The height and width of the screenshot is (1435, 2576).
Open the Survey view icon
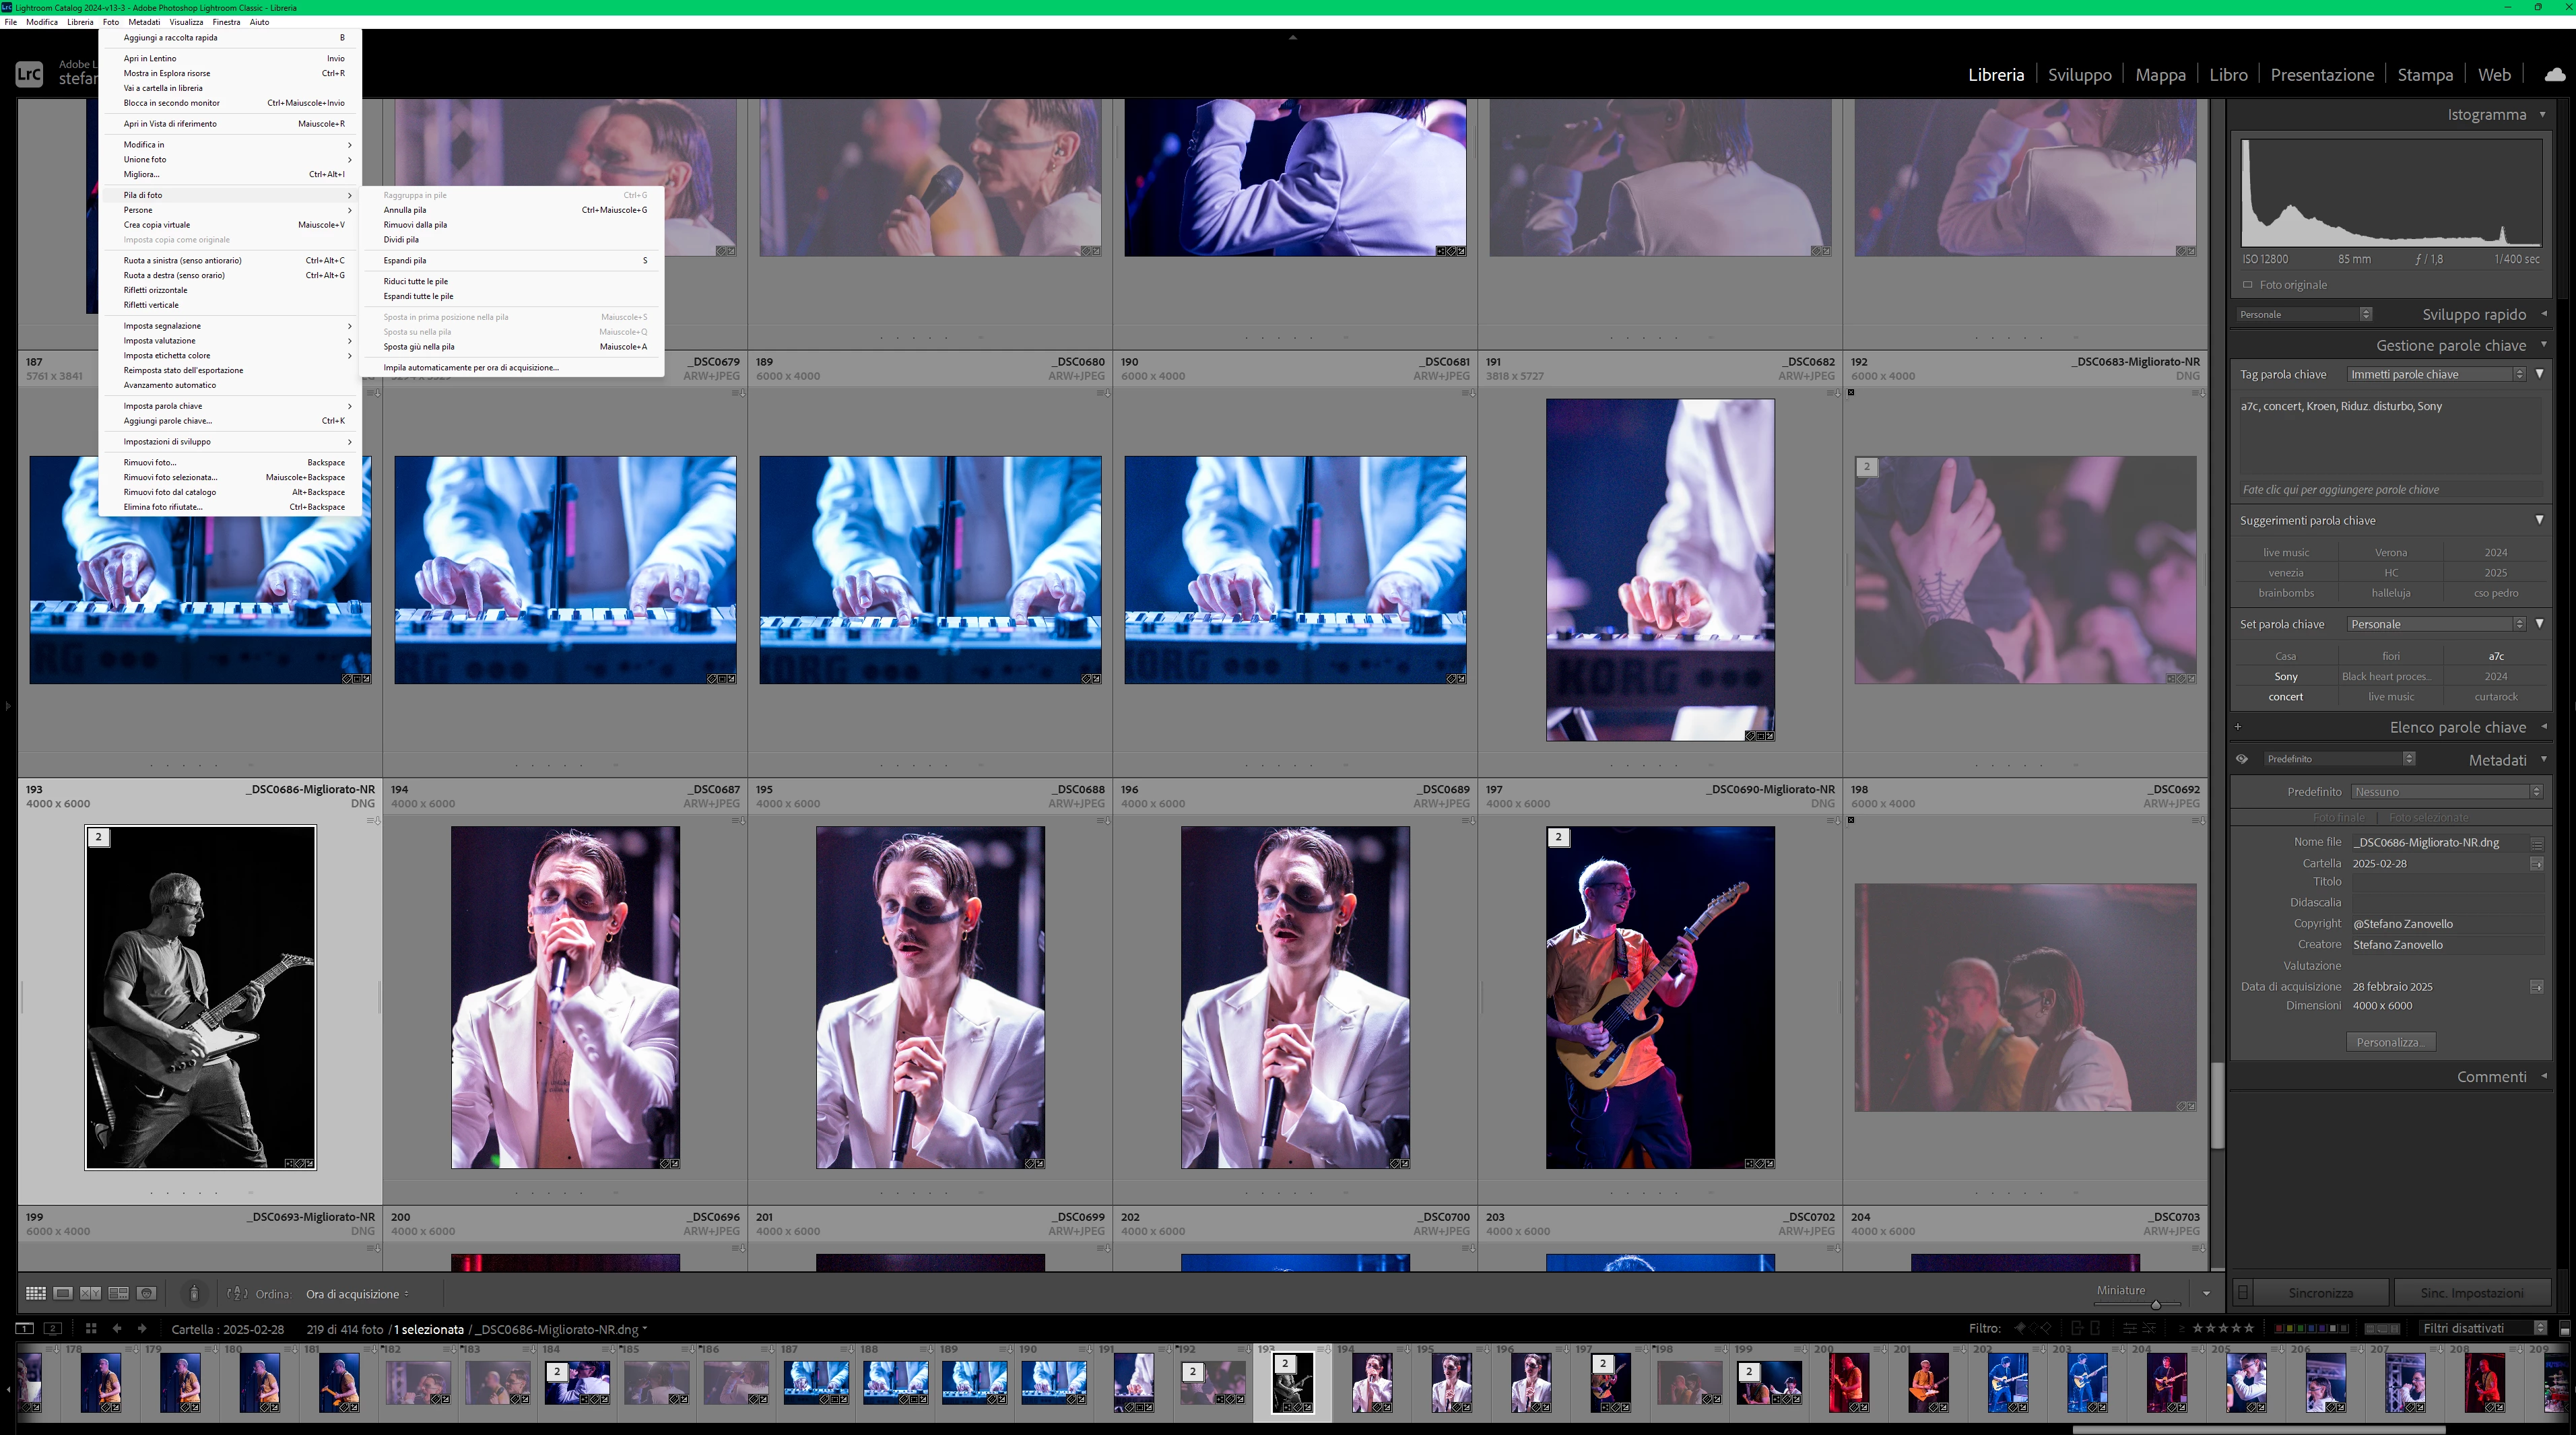[x=118, y=1293]
